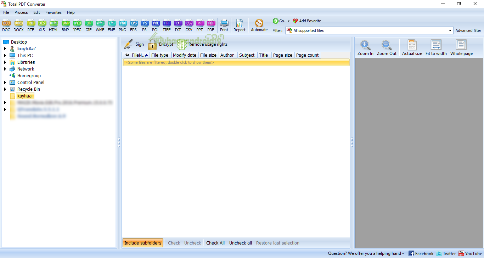Launch the Automate scheduler
This screenshot has width=484, height=258.
259,25
